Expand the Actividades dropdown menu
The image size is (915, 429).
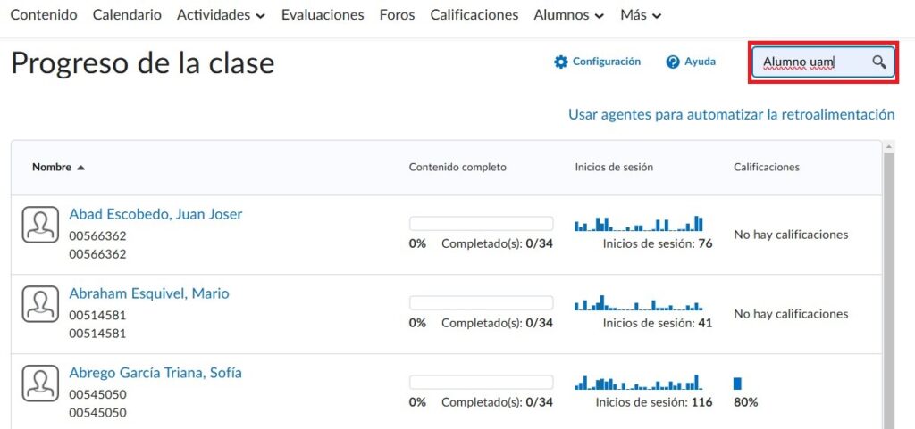tap(221, 15)
